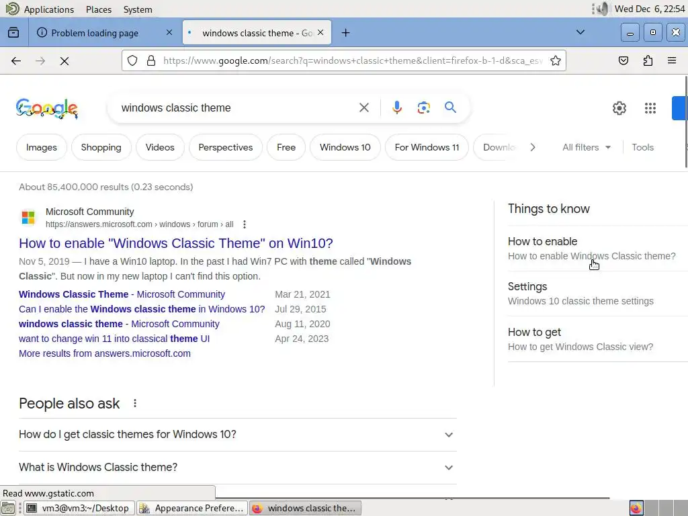Open More results from answers.microsoft.com

coord(104,353)
